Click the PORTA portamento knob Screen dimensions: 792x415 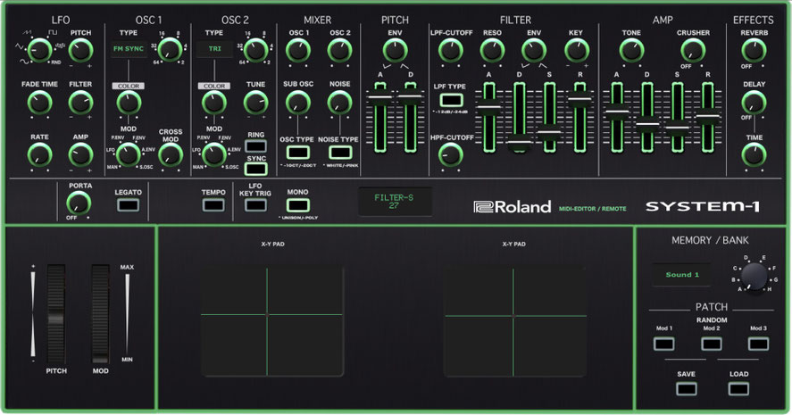(79, 203)
